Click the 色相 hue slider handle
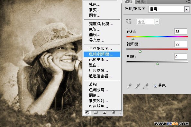 133,39
